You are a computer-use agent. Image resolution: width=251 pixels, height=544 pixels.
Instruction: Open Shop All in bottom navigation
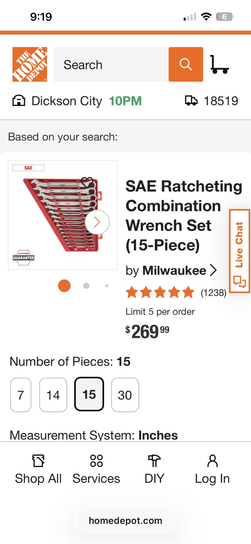point(38,469)
